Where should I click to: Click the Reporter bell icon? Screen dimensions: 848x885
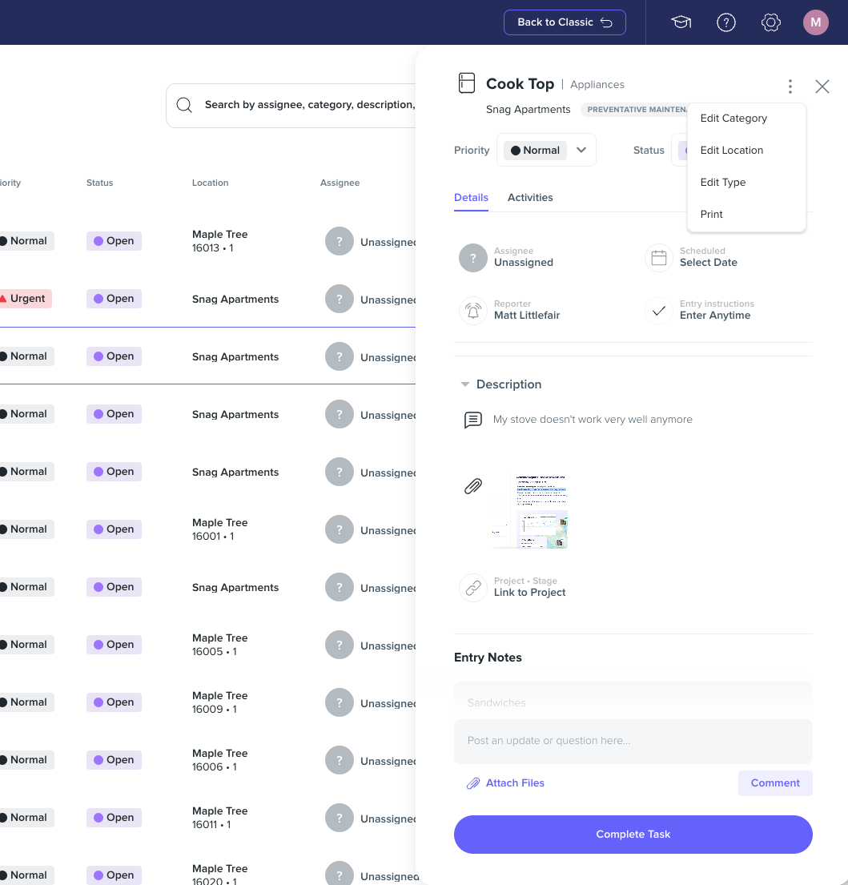[472, 311]
